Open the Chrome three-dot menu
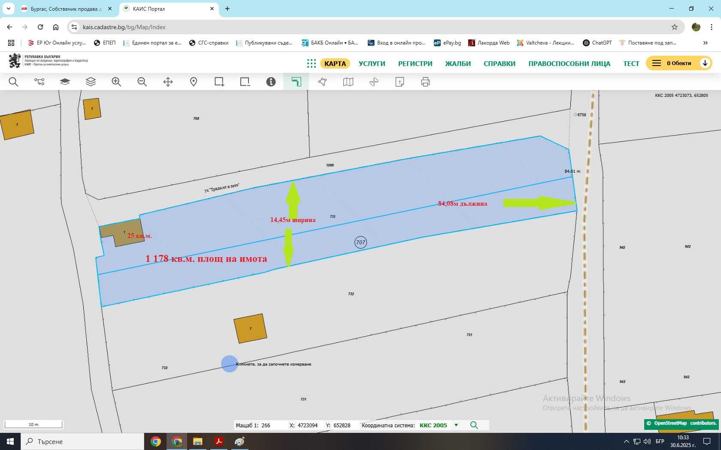Image resolution: width=721 pixels, height=450 pixels. click(712, 27)
